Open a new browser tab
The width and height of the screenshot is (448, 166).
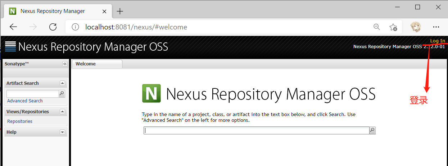(120, 11)
